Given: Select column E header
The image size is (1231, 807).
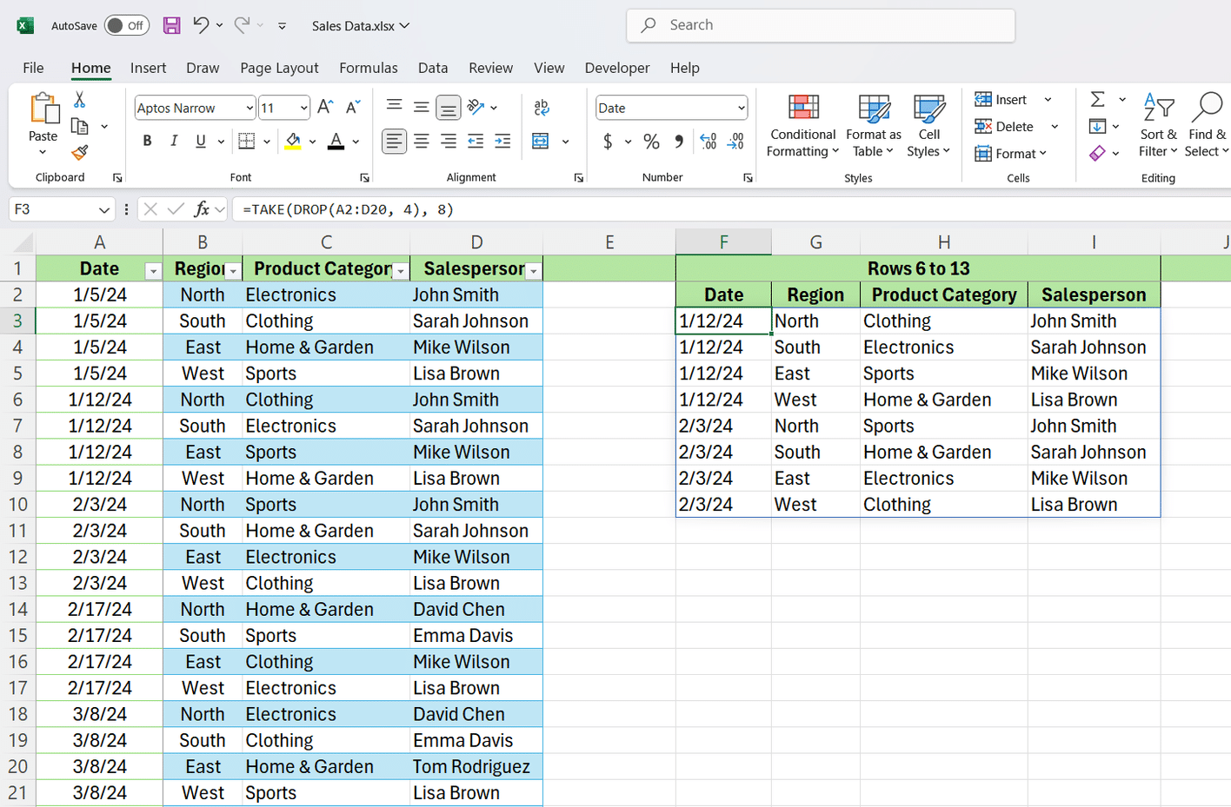Looking at the screenshot, I should point(609,242).
